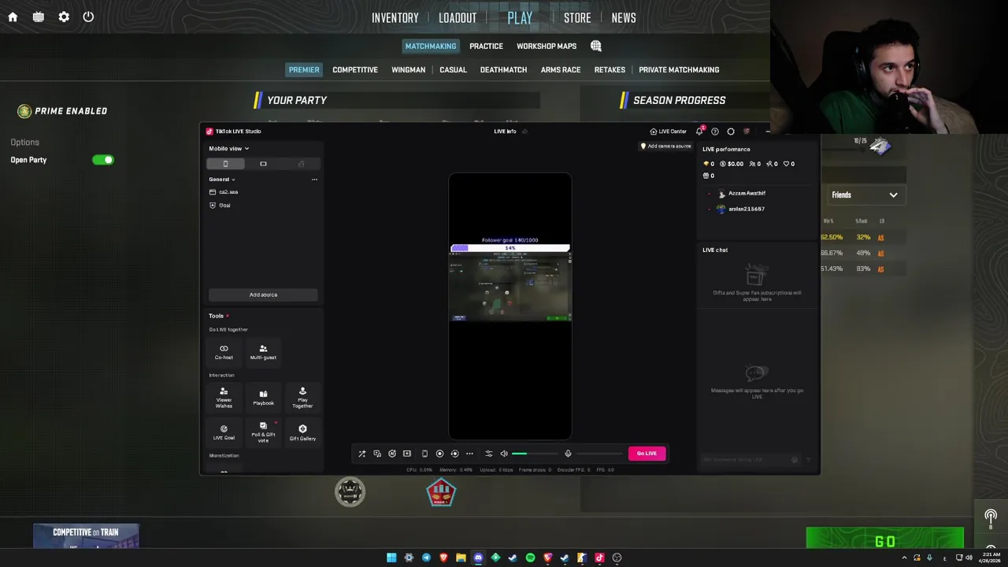Open the audio mixer sliders icon
Screen dimensions: 1008x567
(x=488, y=454)
